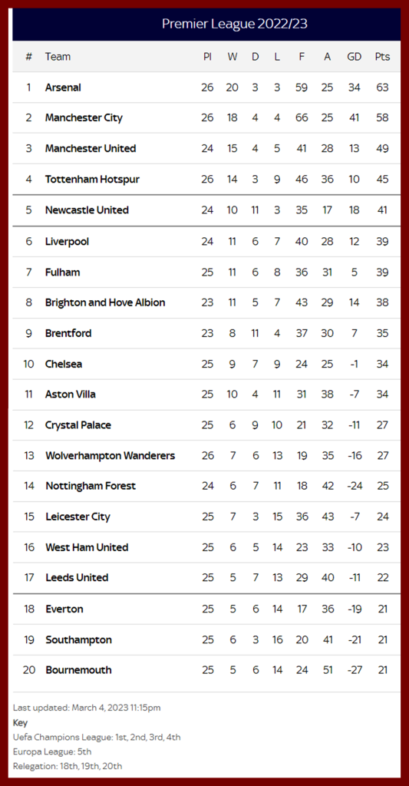Click the Pts column header
Image resolution: width=409 pixels, height=786 pixels.
[x=382, y=57]
